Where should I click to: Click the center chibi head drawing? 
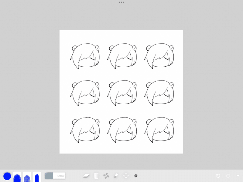point(122,93)
